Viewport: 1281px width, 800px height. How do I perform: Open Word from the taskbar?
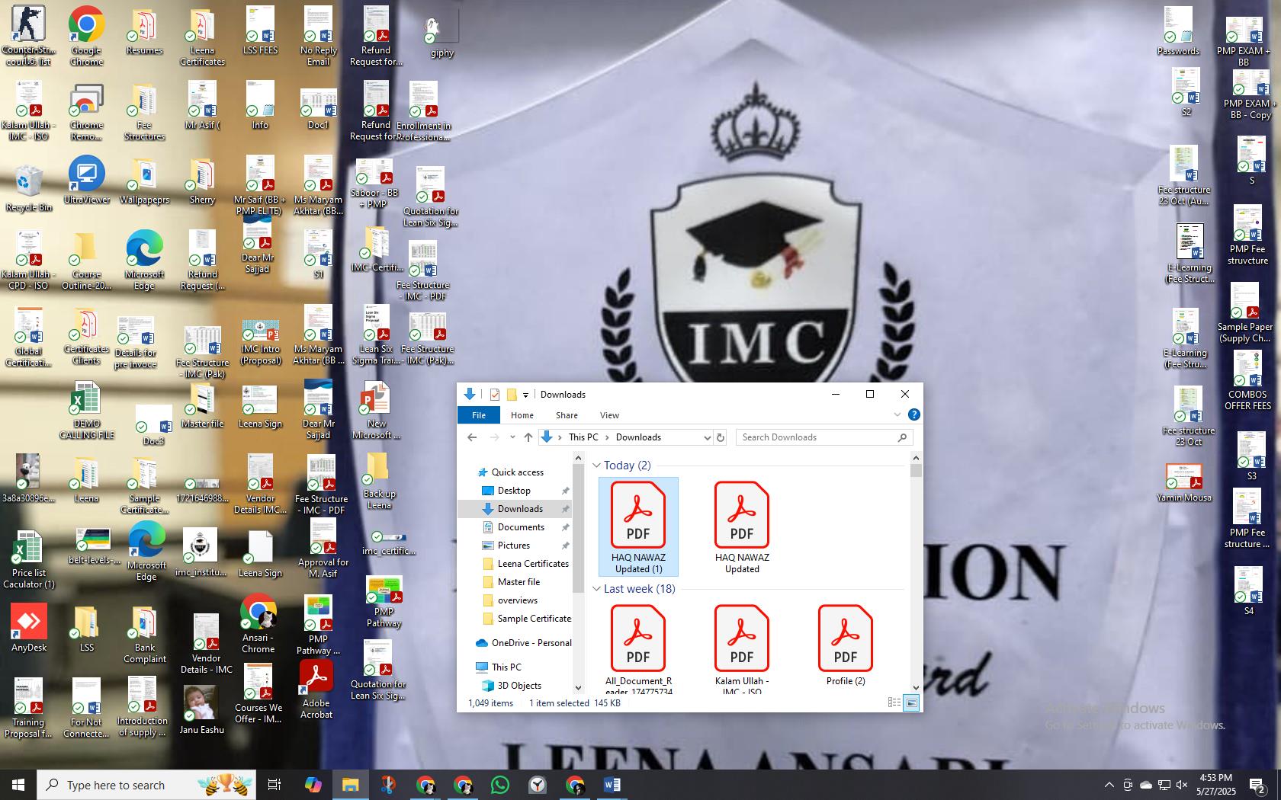point(612,785)
